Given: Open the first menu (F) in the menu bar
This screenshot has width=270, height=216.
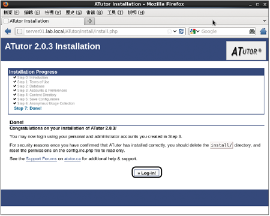Looking at the screenshot, I should click(x=11, y=13).
